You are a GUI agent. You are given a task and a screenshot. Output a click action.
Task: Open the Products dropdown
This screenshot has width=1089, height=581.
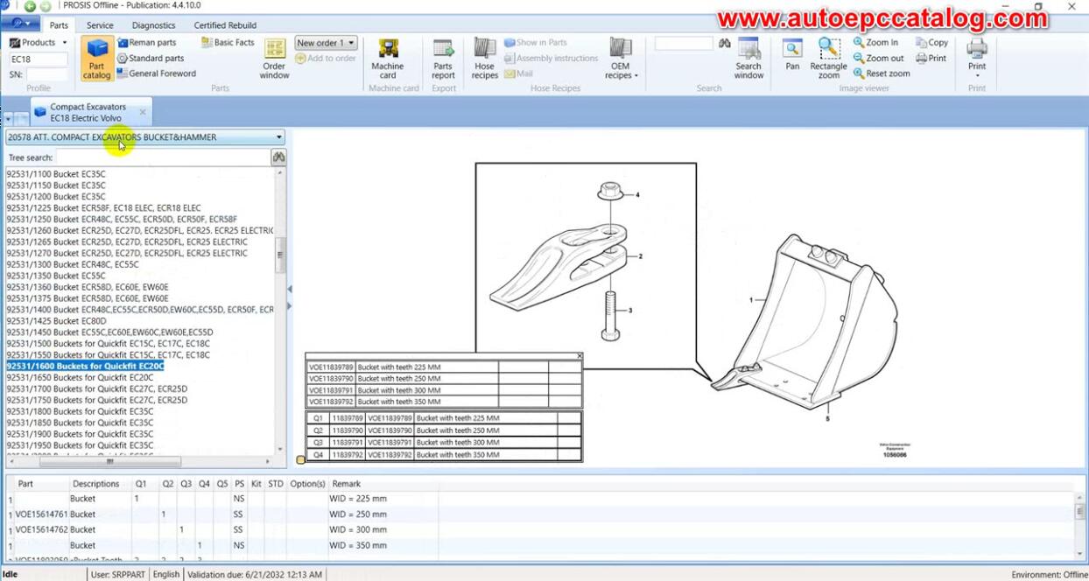coord(38,42)
